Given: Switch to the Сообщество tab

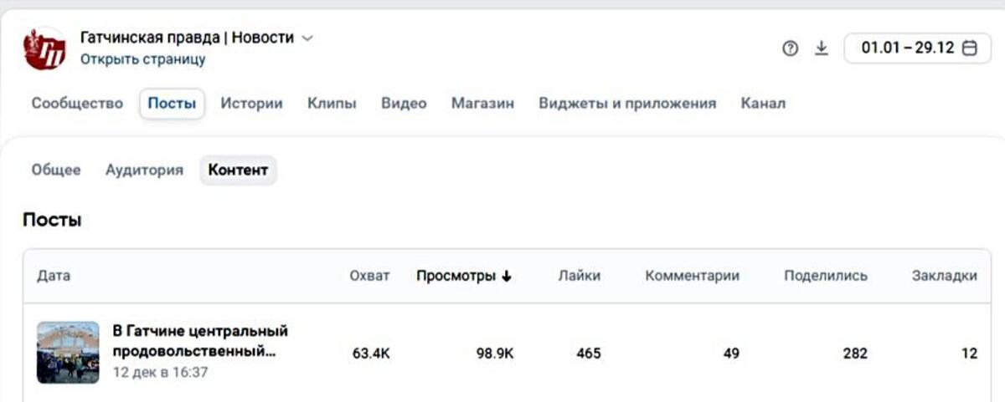Looking at the screenshot, I should click(x=77, y=104).
